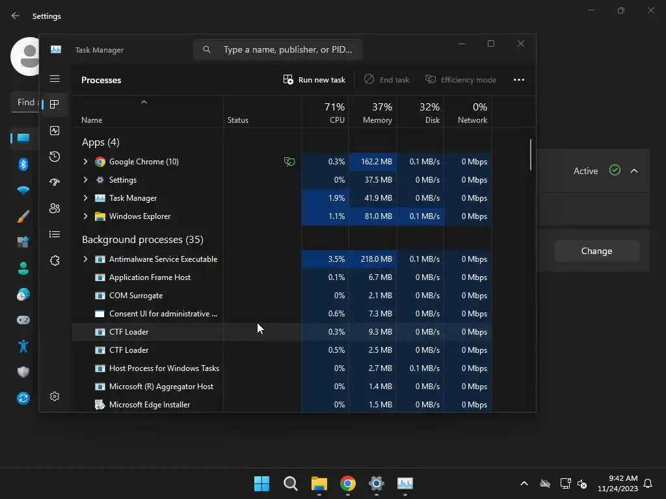Show hidden system tray icons
The width and height of the screenshot is (666, 499).
[x=524, y=483]
